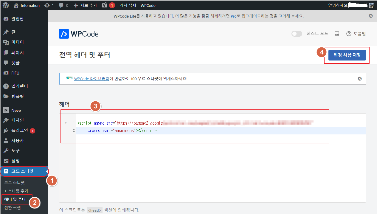Click the 설정 sliders icon
The image size is (377, 214).
pyautogui.click(x=6, y=161)
